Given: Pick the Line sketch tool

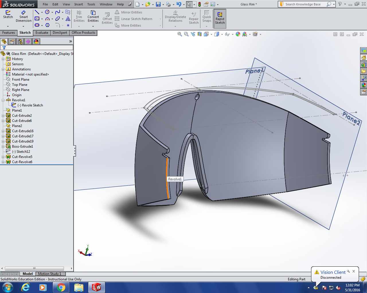Looking at the screenshot, I should 37,12.
